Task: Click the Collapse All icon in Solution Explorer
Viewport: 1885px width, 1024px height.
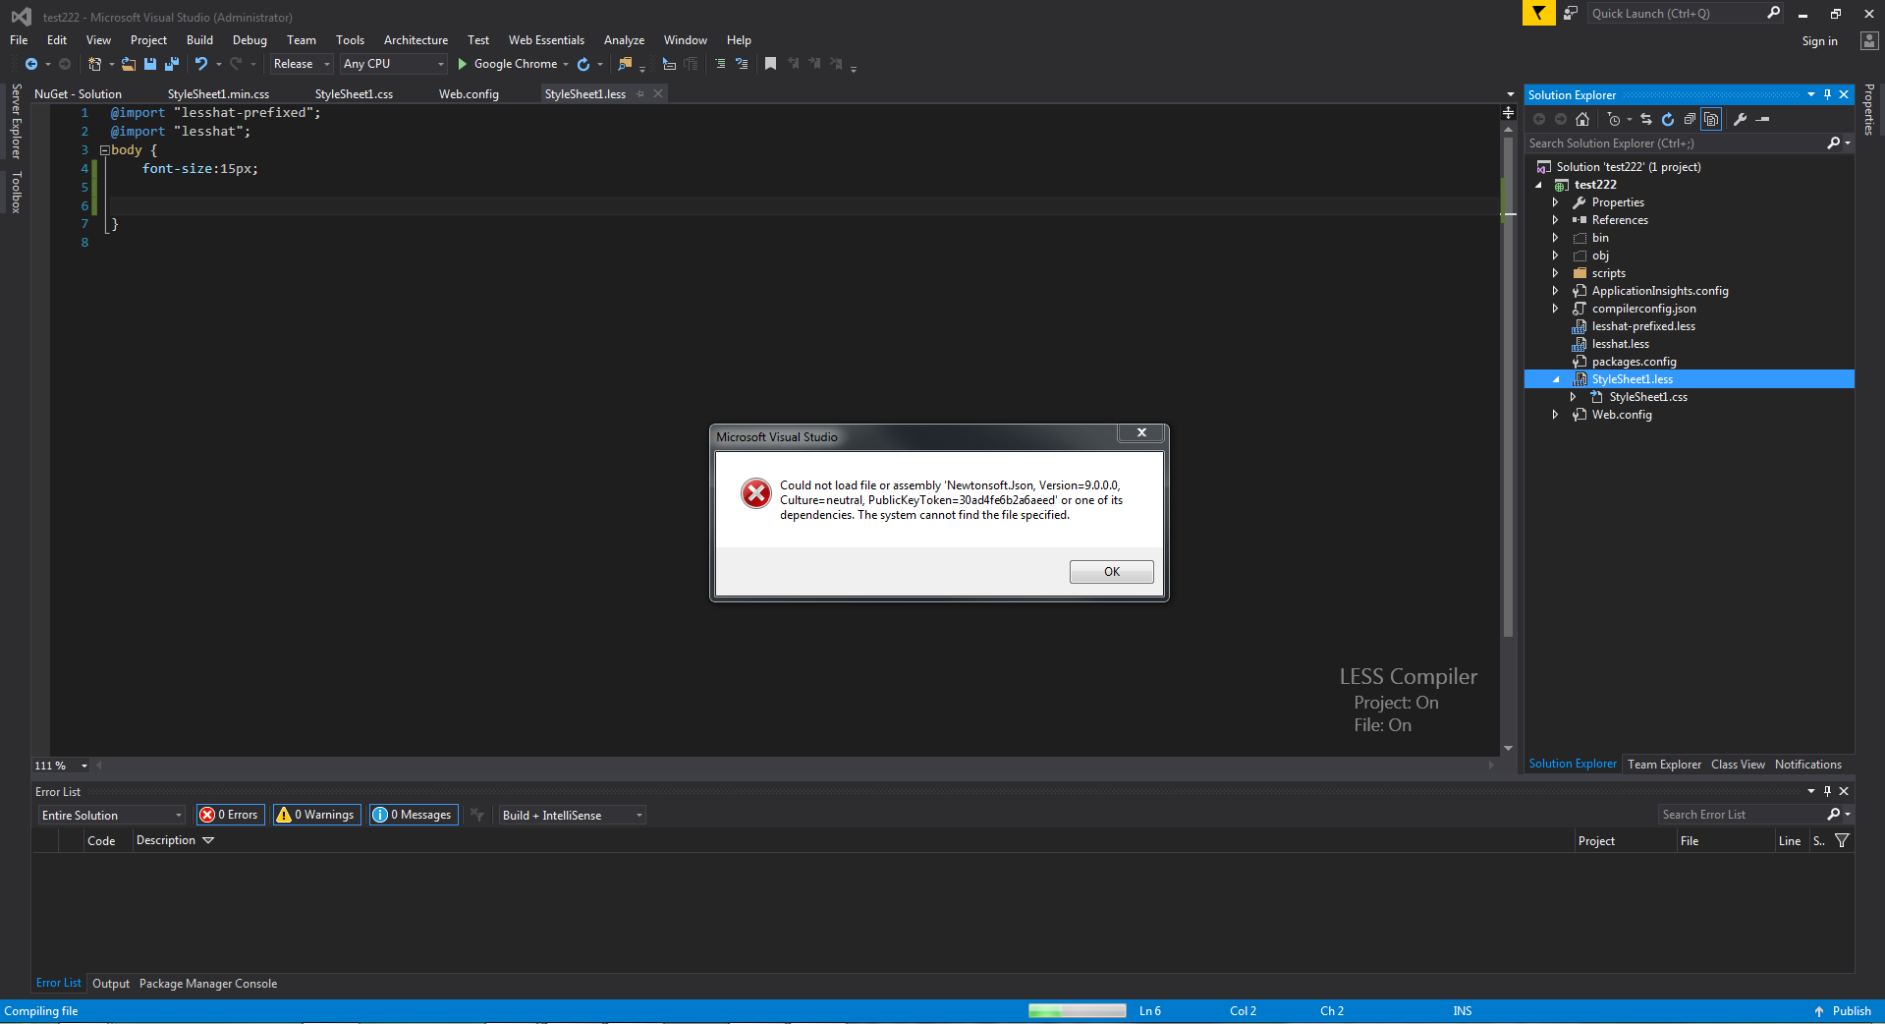Action: tap(1690, 119)
